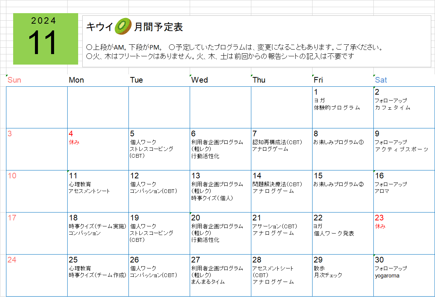Viewport: 435px width, 297px height.
Task: Click 時事クイズ(チーム実施) on day 18
Action: pos(98,226)
